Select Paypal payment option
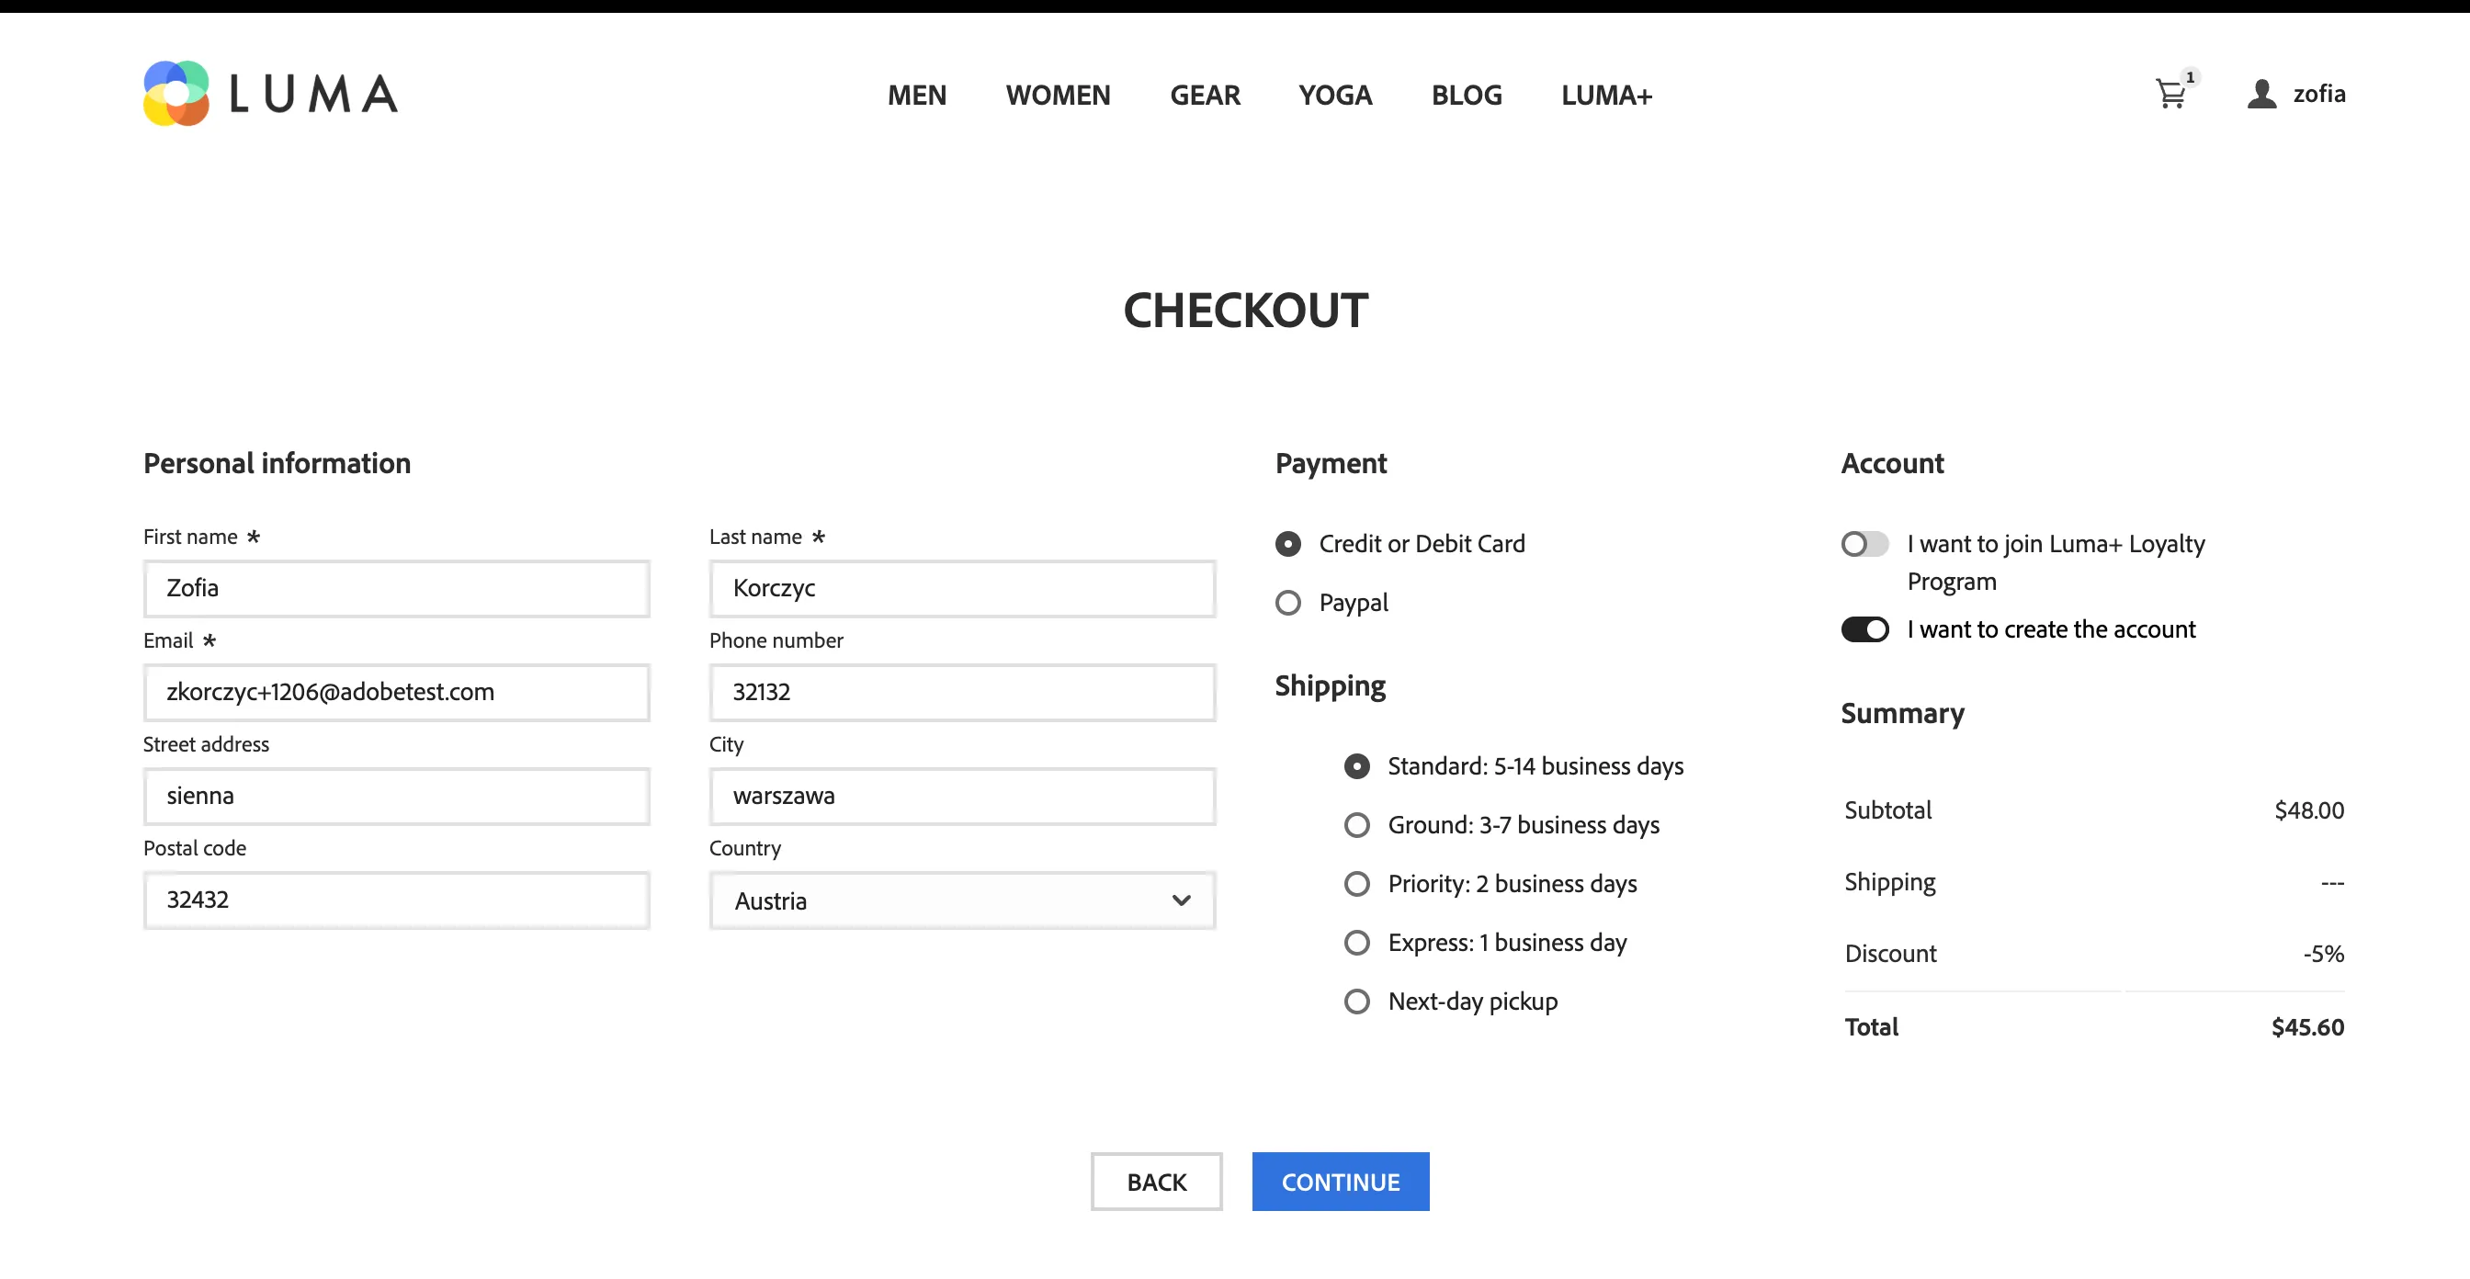 click(1287, 602)
